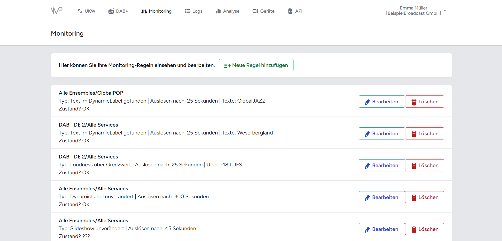Click pencil icon in GlobalPOP rule row
This screenshot has width=502, height=241.
(367, 102)
